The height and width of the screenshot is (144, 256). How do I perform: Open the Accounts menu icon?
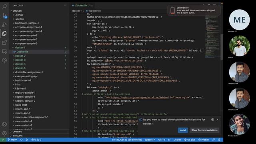click(4, 124)
